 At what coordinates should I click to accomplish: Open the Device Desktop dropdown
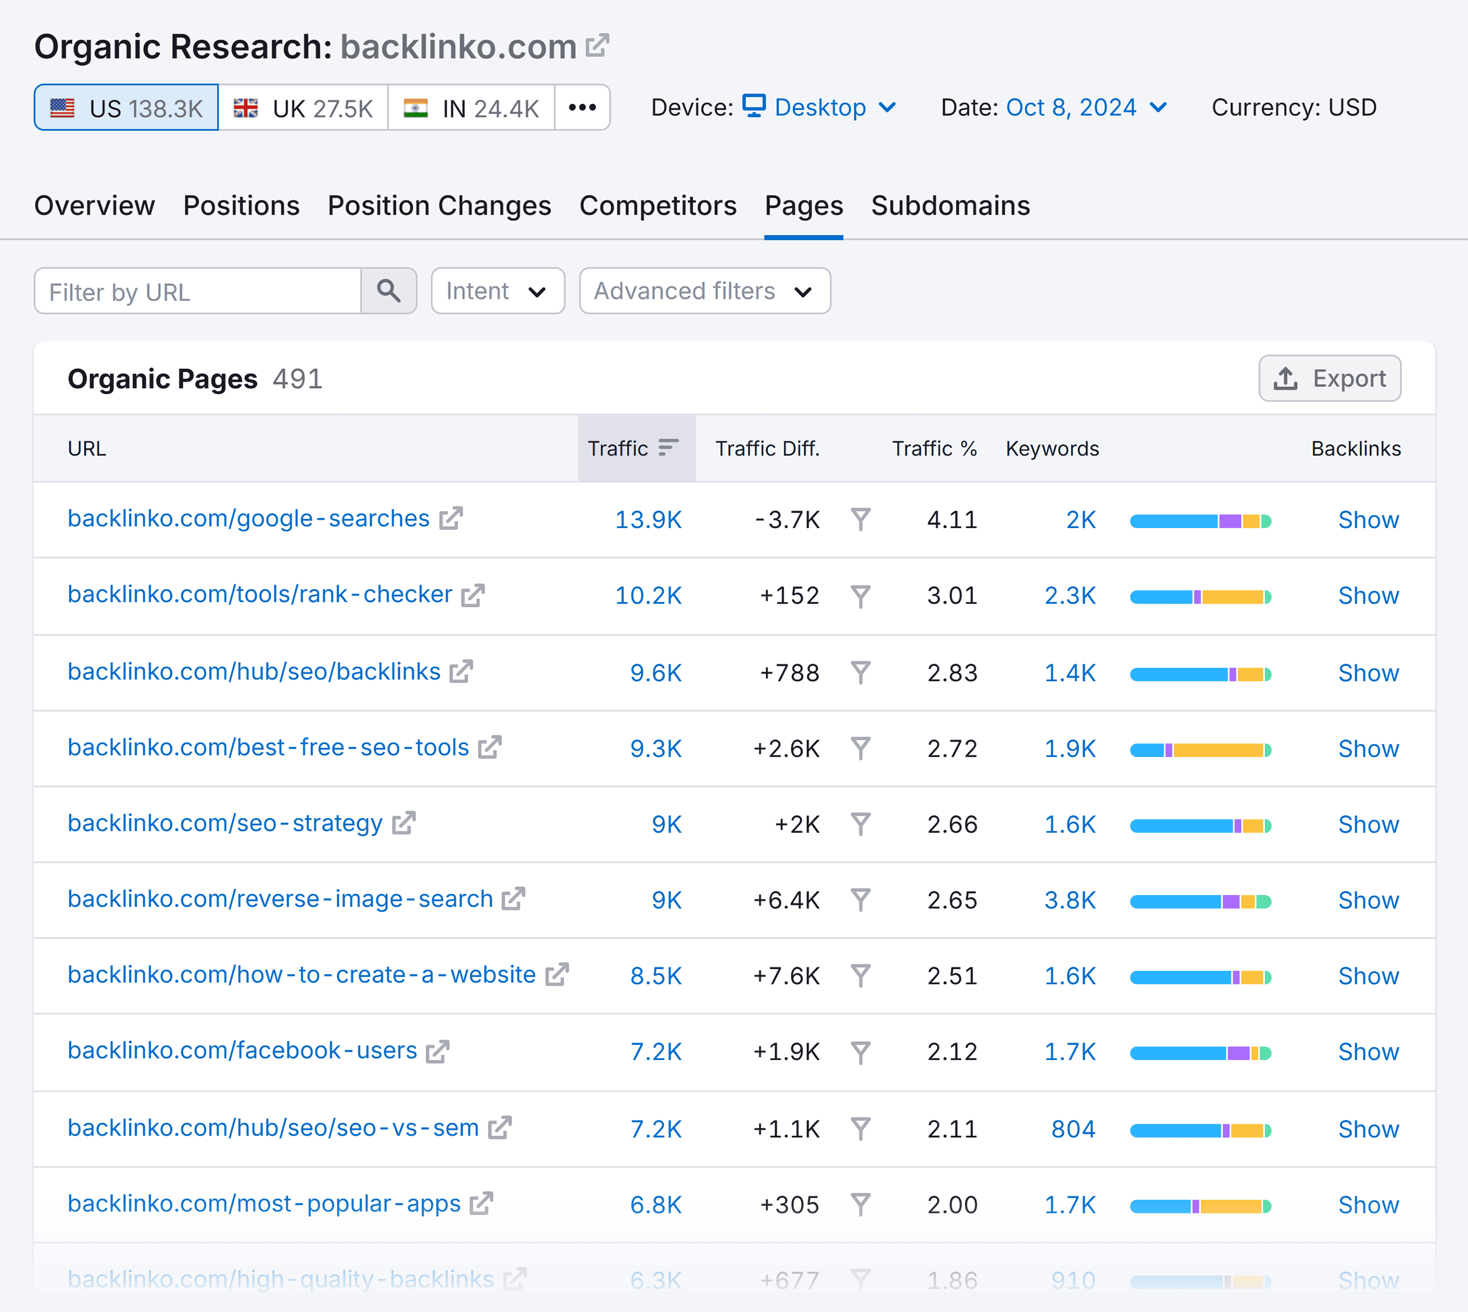819,107
